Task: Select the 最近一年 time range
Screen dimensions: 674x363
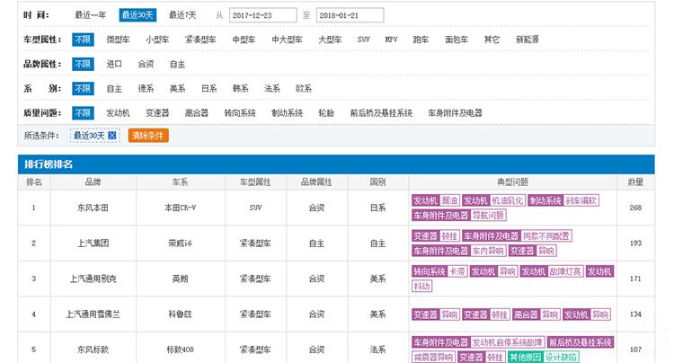Action: [x=90, y=15]
